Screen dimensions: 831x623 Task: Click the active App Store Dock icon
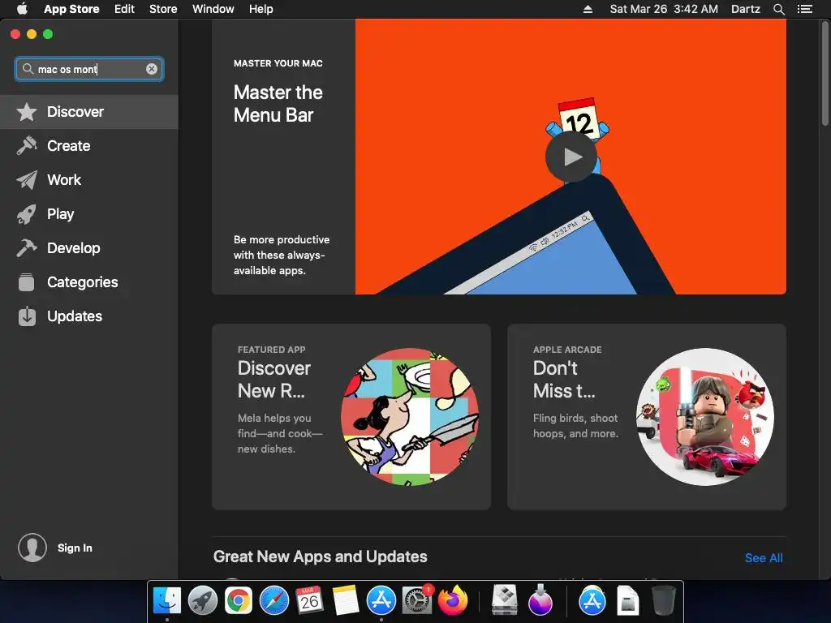(381, 601)
